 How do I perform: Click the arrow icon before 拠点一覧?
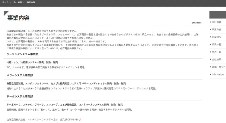211,52
